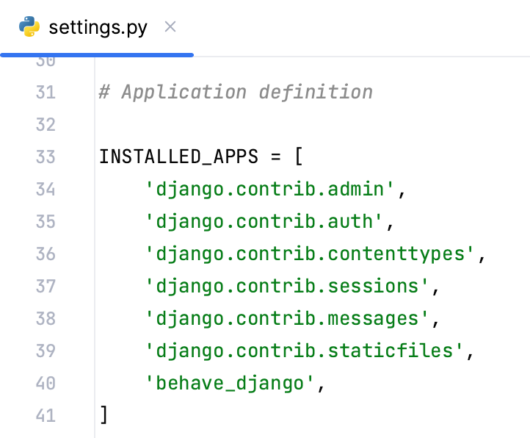Click the '# Application definition' comment
This screenshot has height=438, width=530.
(x=236, y=93)
